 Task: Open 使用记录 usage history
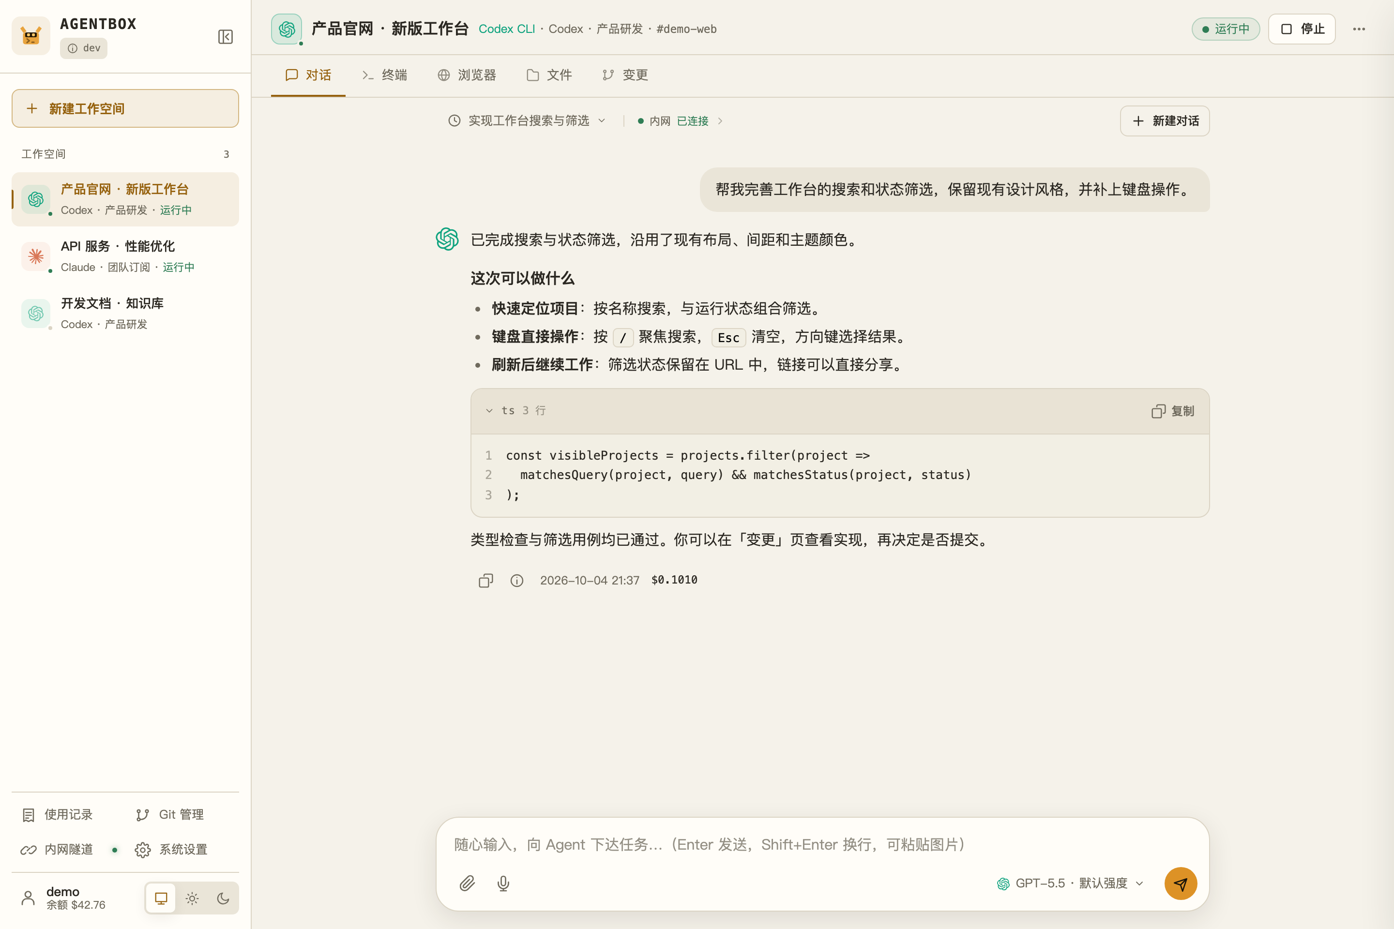tap(58, 815)
